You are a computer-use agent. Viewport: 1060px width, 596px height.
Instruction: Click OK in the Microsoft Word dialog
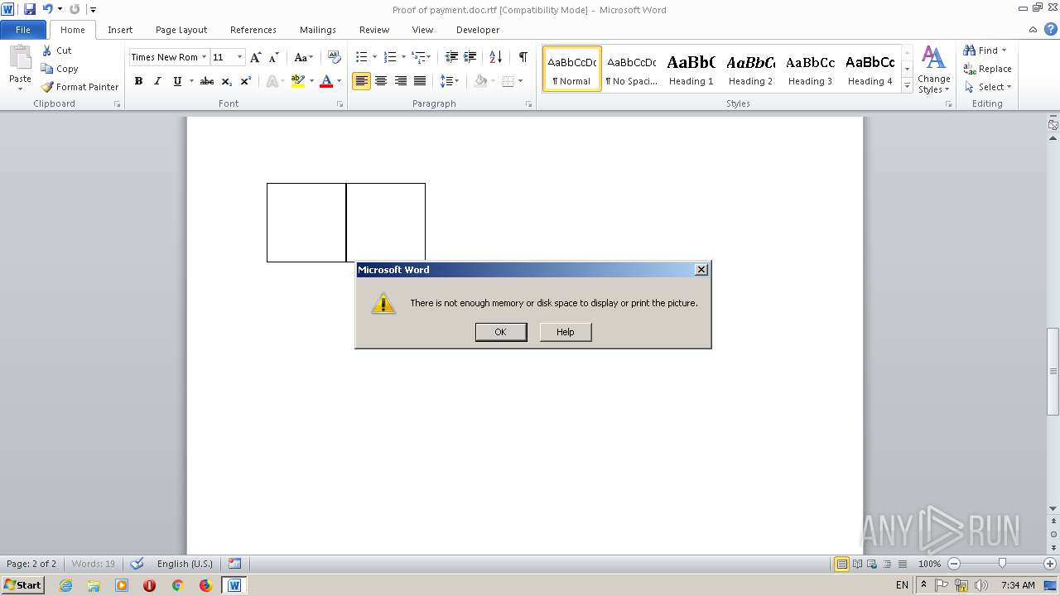[500, 332]
